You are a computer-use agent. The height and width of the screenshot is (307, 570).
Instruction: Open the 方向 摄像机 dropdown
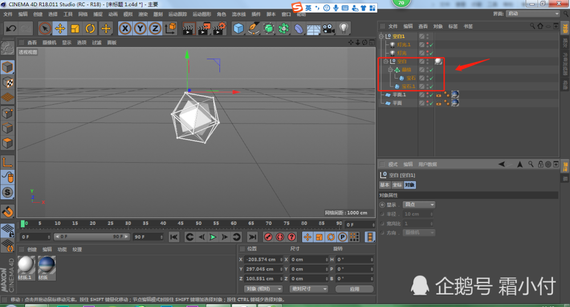419,232
